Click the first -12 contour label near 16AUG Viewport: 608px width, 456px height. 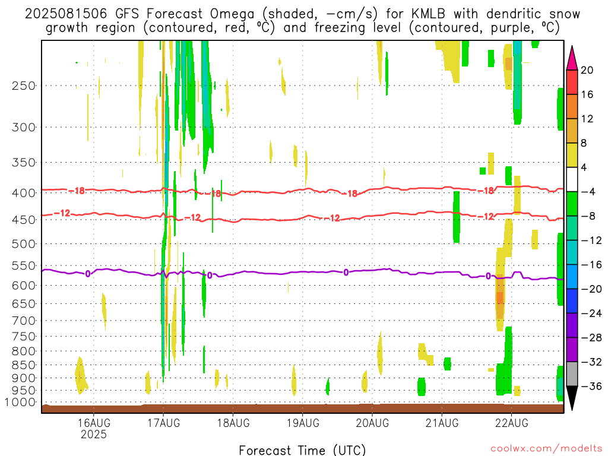click(62, 213)
